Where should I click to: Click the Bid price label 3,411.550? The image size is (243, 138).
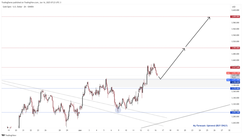(235, 80)
